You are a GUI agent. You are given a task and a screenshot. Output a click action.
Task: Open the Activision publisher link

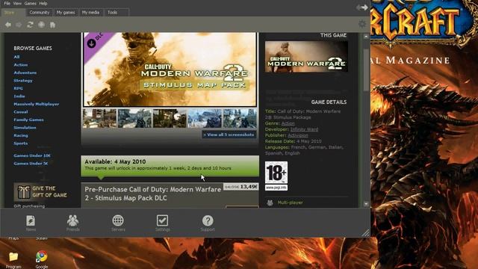click(x=298, y=135)
